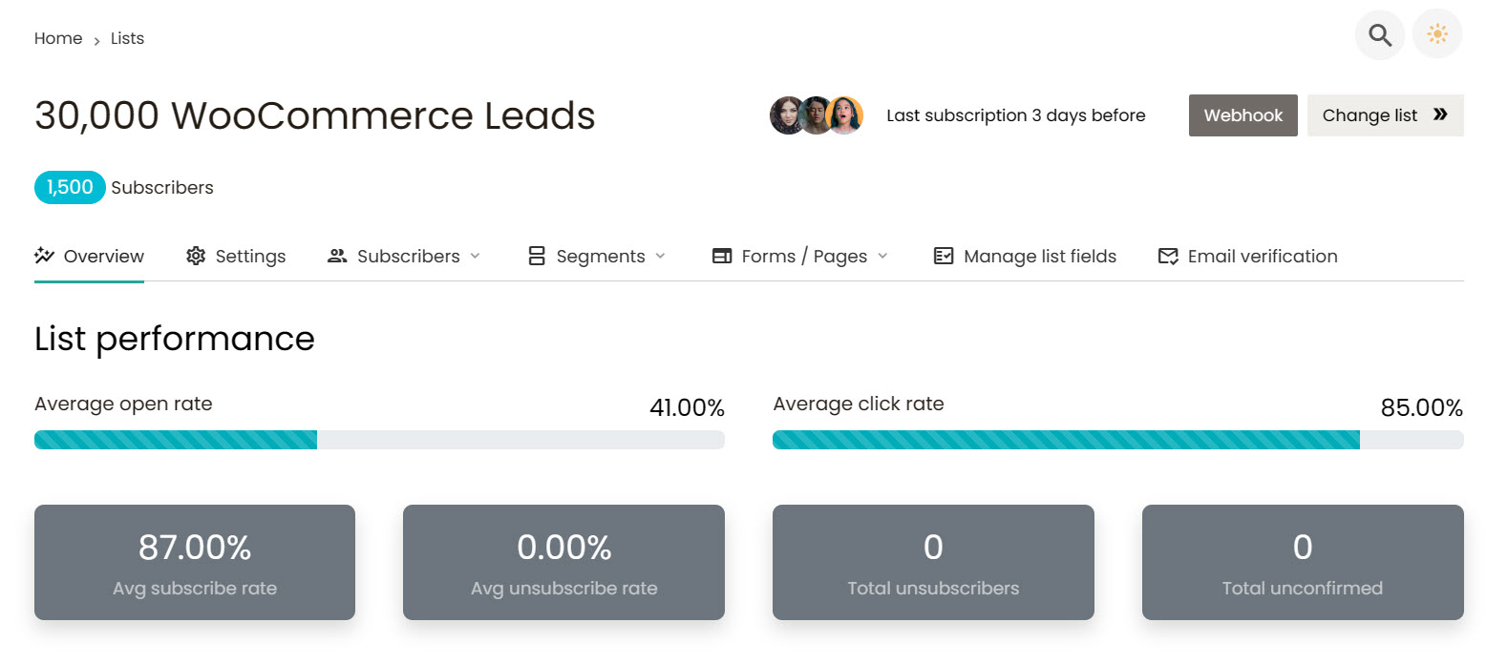The image size is (1508, 664).
Task: Click the breadcrumb chevron separator
Action: 96,40
